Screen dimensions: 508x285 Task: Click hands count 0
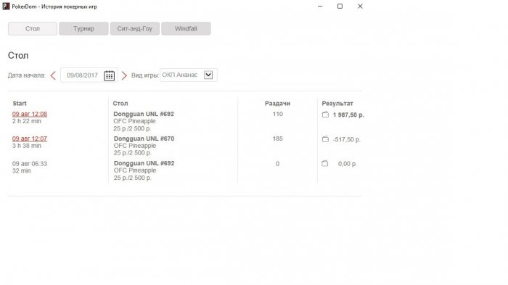click(277, 164)
